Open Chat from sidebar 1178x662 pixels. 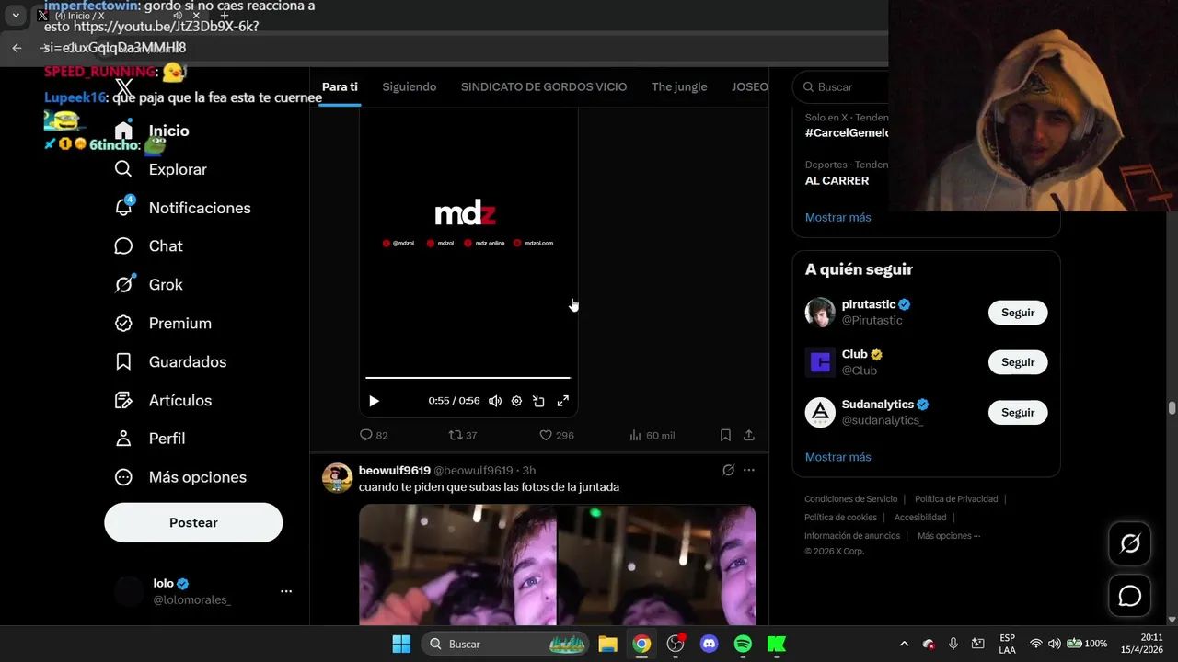click(148, 246)
